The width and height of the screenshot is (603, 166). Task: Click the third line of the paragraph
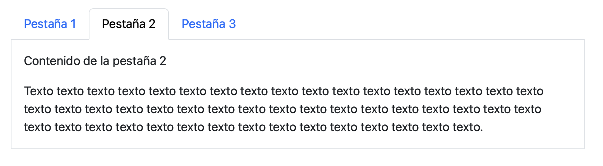[x=253, y=127]
